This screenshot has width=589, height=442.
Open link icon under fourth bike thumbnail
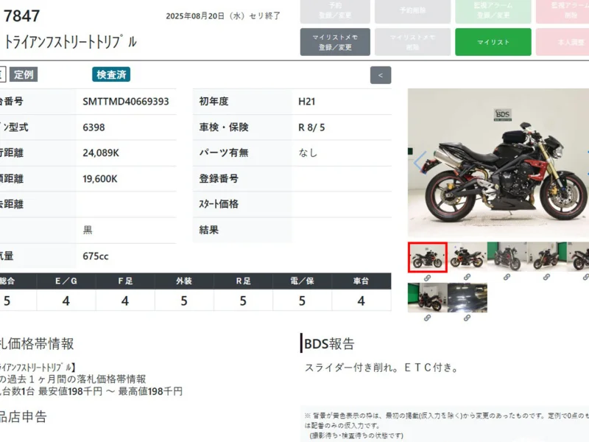(546, 277)
